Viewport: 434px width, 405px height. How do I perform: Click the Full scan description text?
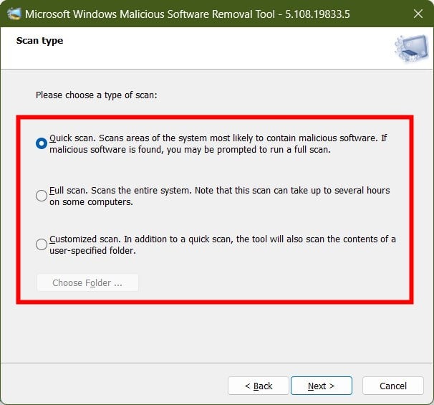tap(219, 196)
